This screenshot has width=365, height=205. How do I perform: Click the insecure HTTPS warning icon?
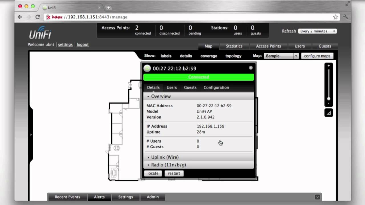[48, 17]
